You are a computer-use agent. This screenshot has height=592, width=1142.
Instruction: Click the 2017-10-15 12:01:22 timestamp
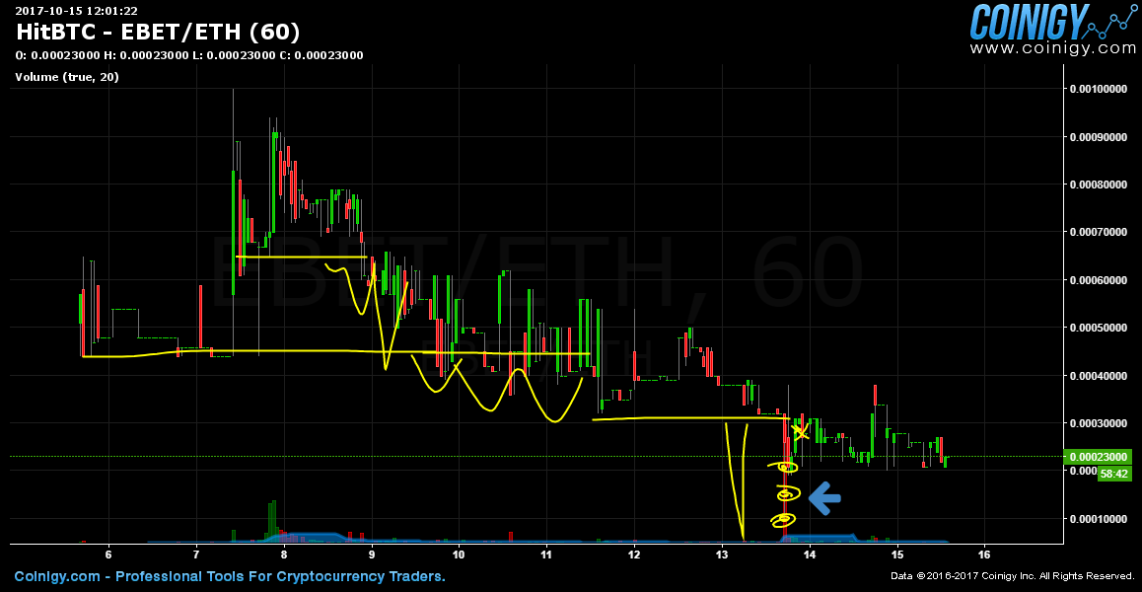(76, 11)
